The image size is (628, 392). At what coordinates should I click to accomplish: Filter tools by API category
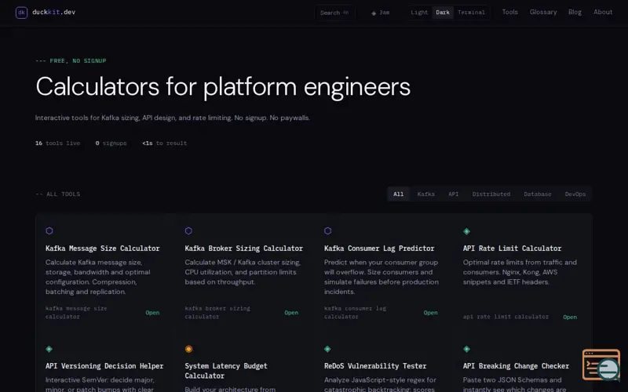[x=454, y=194]
